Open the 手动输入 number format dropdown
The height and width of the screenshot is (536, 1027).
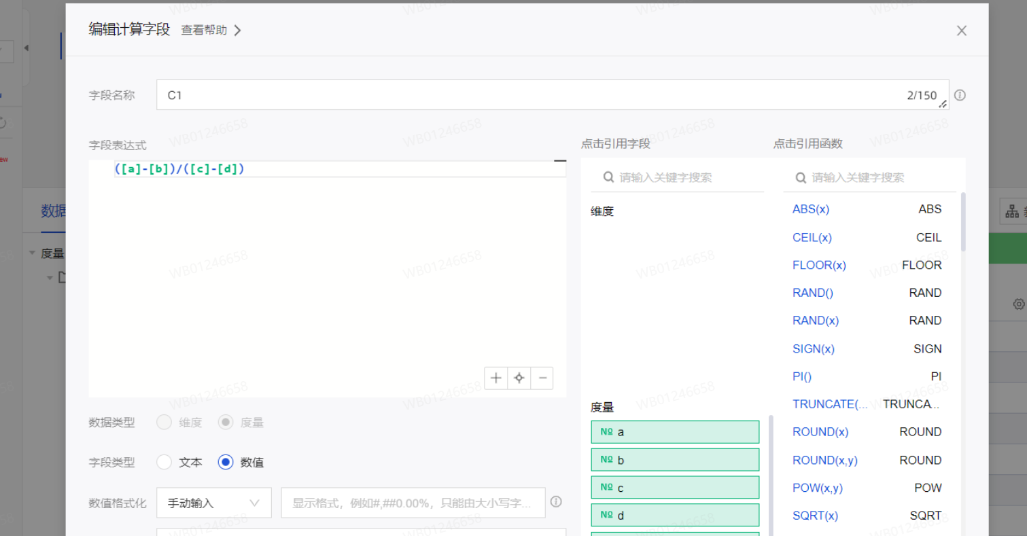click(213, 503)
